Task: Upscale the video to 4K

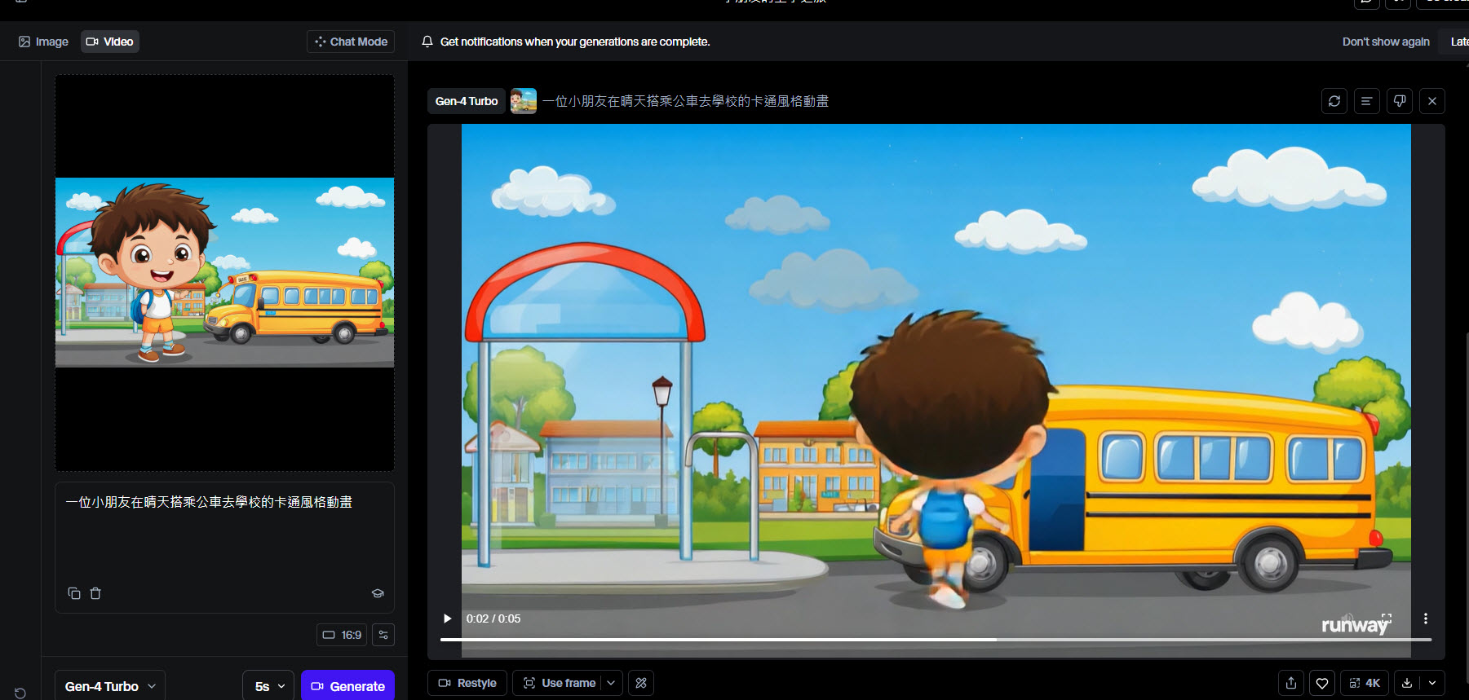Action: [x=1365, y=683]
